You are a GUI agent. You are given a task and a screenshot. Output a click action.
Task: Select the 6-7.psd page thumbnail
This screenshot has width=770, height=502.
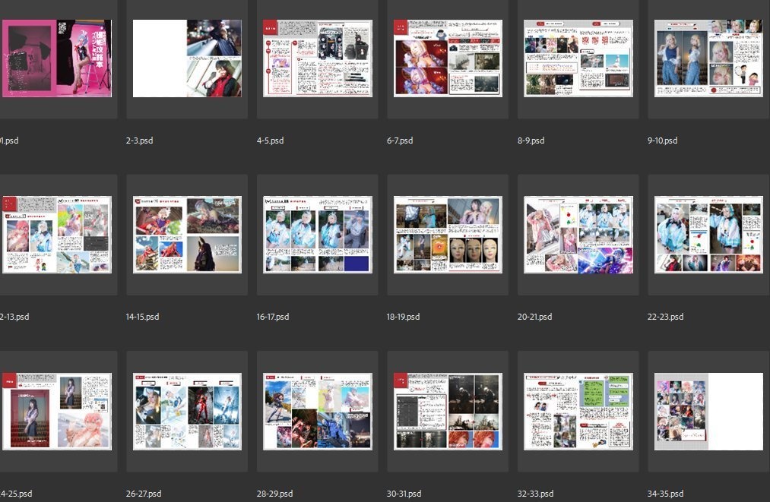448,58
